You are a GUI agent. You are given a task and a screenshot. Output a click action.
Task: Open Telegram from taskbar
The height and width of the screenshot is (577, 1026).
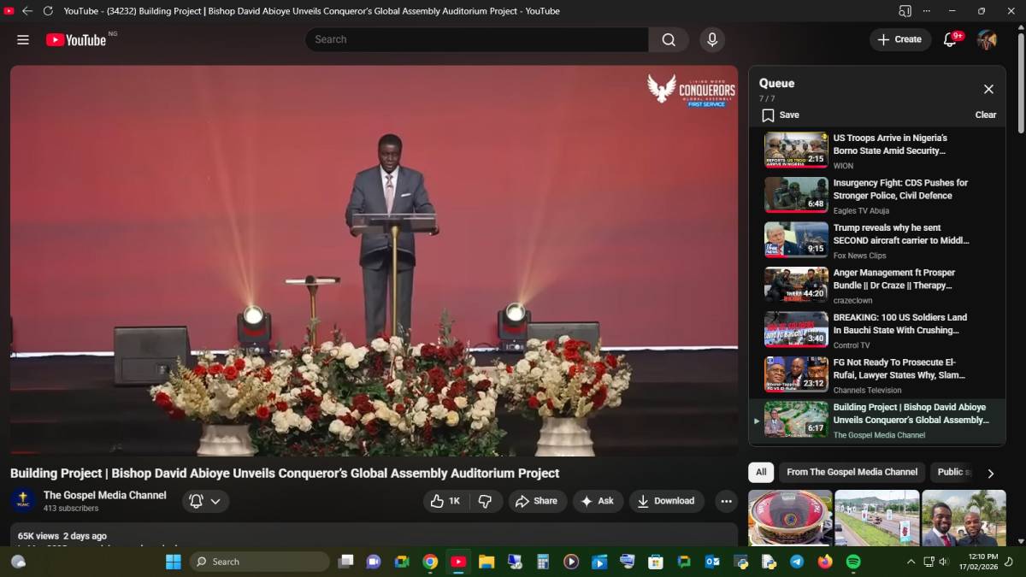(x=797, y=562)
